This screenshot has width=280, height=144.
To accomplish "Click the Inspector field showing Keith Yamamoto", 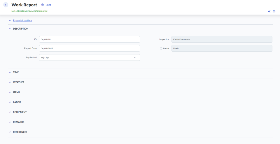I will click(x=222, y=39).
